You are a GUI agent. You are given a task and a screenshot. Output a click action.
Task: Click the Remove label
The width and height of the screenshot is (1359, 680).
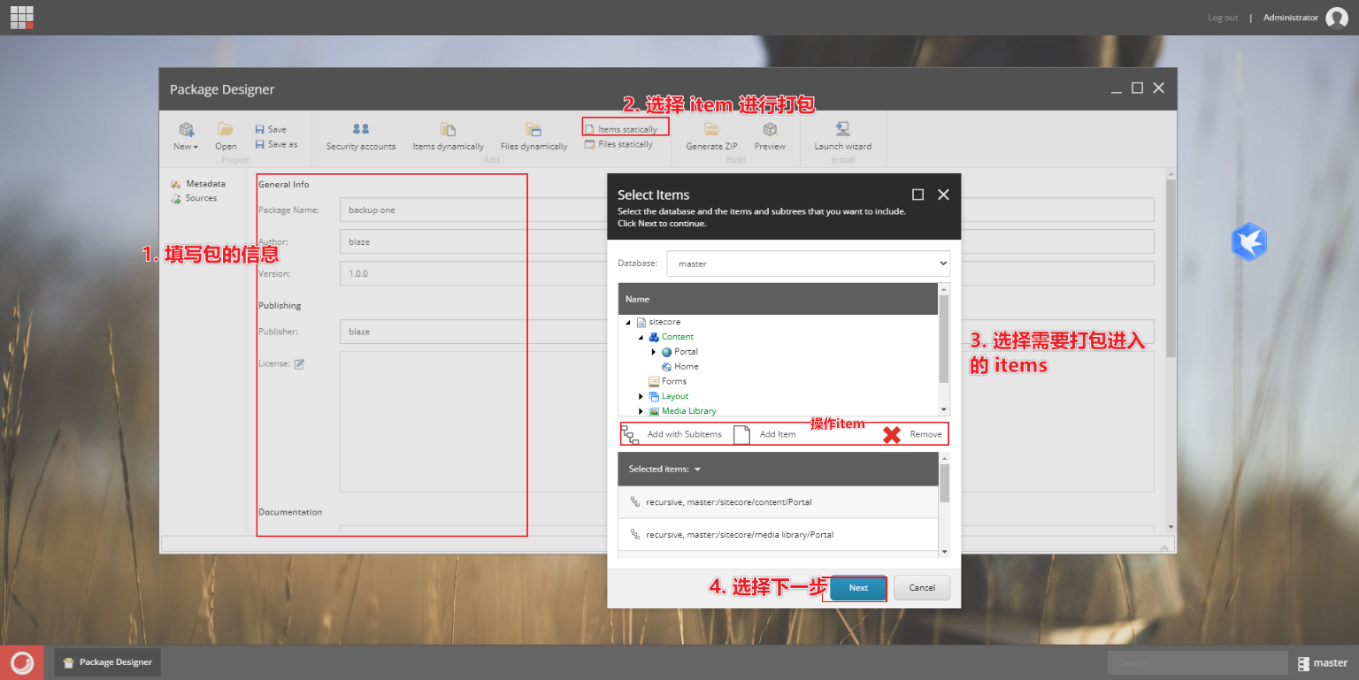click(926, 434)
